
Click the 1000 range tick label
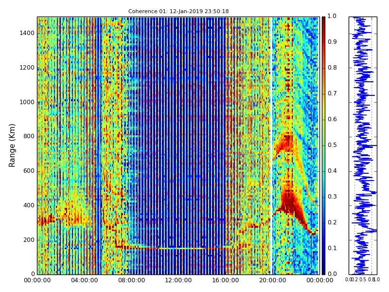[27, 102]
